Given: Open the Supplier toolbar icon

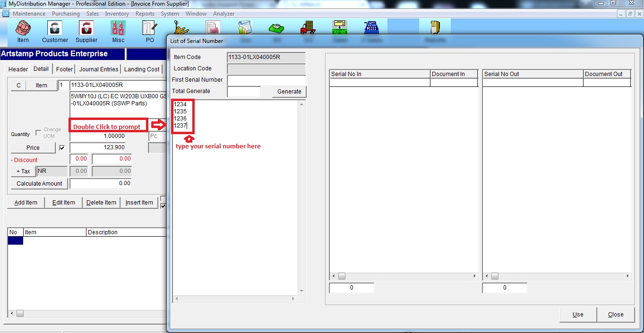Looking at the screenshot, I should (86, 31).
